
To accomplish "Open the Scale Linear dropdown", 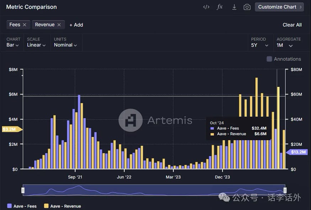I will 36,45.
